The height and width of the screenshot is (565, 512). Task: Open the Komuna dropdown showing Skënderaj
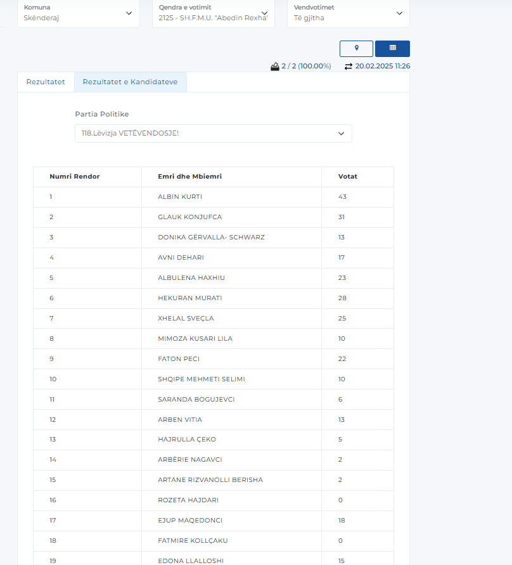click(78, 13)
